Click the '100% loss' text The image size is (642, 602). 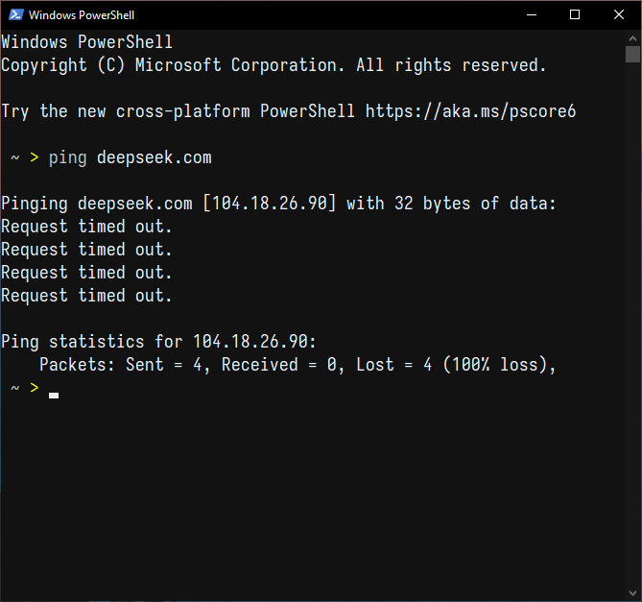coord(495,365)
